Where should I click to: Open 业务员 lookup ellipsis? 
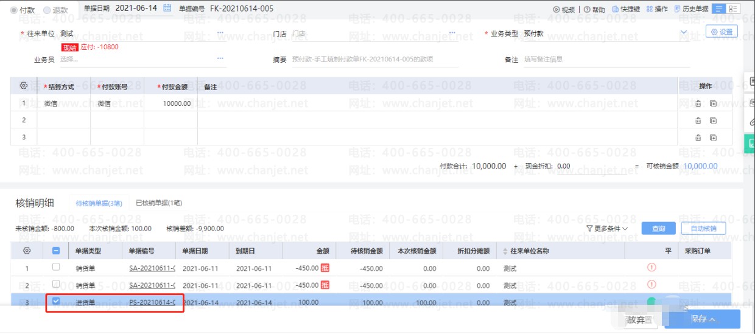(220, 59)
